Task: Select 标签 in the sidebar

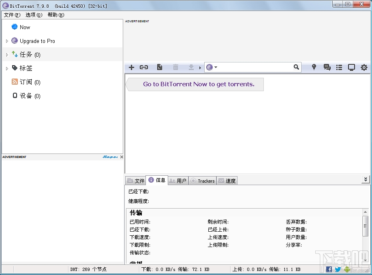Action: click(x=62, y=68)
